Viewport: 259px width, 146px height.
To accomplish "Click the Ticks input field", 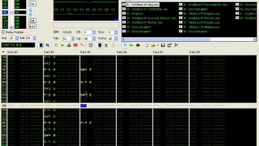I will (111, 32).
